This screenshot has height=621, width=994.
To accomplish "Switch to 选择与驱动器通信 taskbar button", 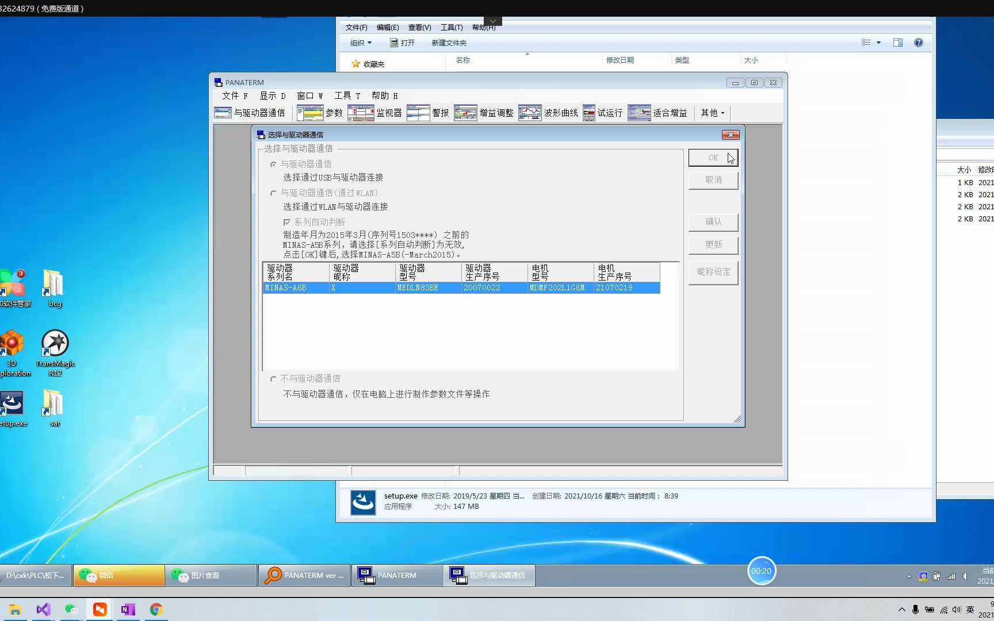I will coord(490,575).
